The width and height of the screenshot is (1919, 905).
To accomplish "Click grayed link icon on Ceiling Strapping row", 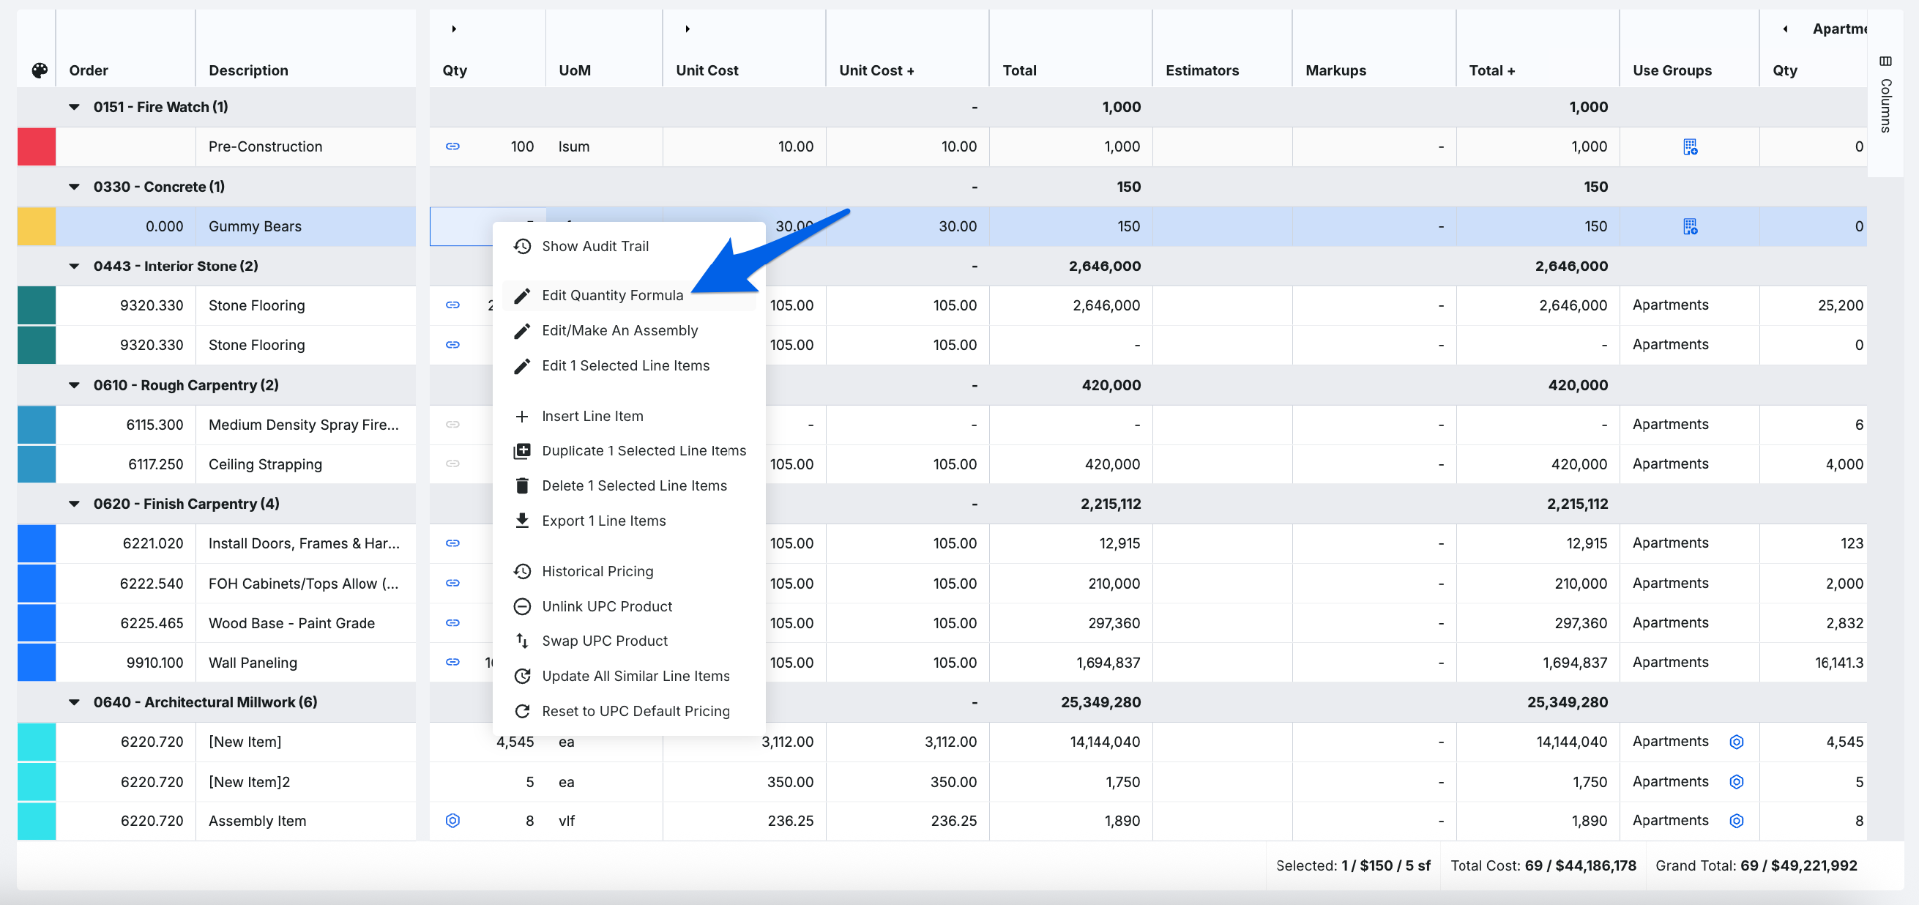I will [x=452, y=464].
